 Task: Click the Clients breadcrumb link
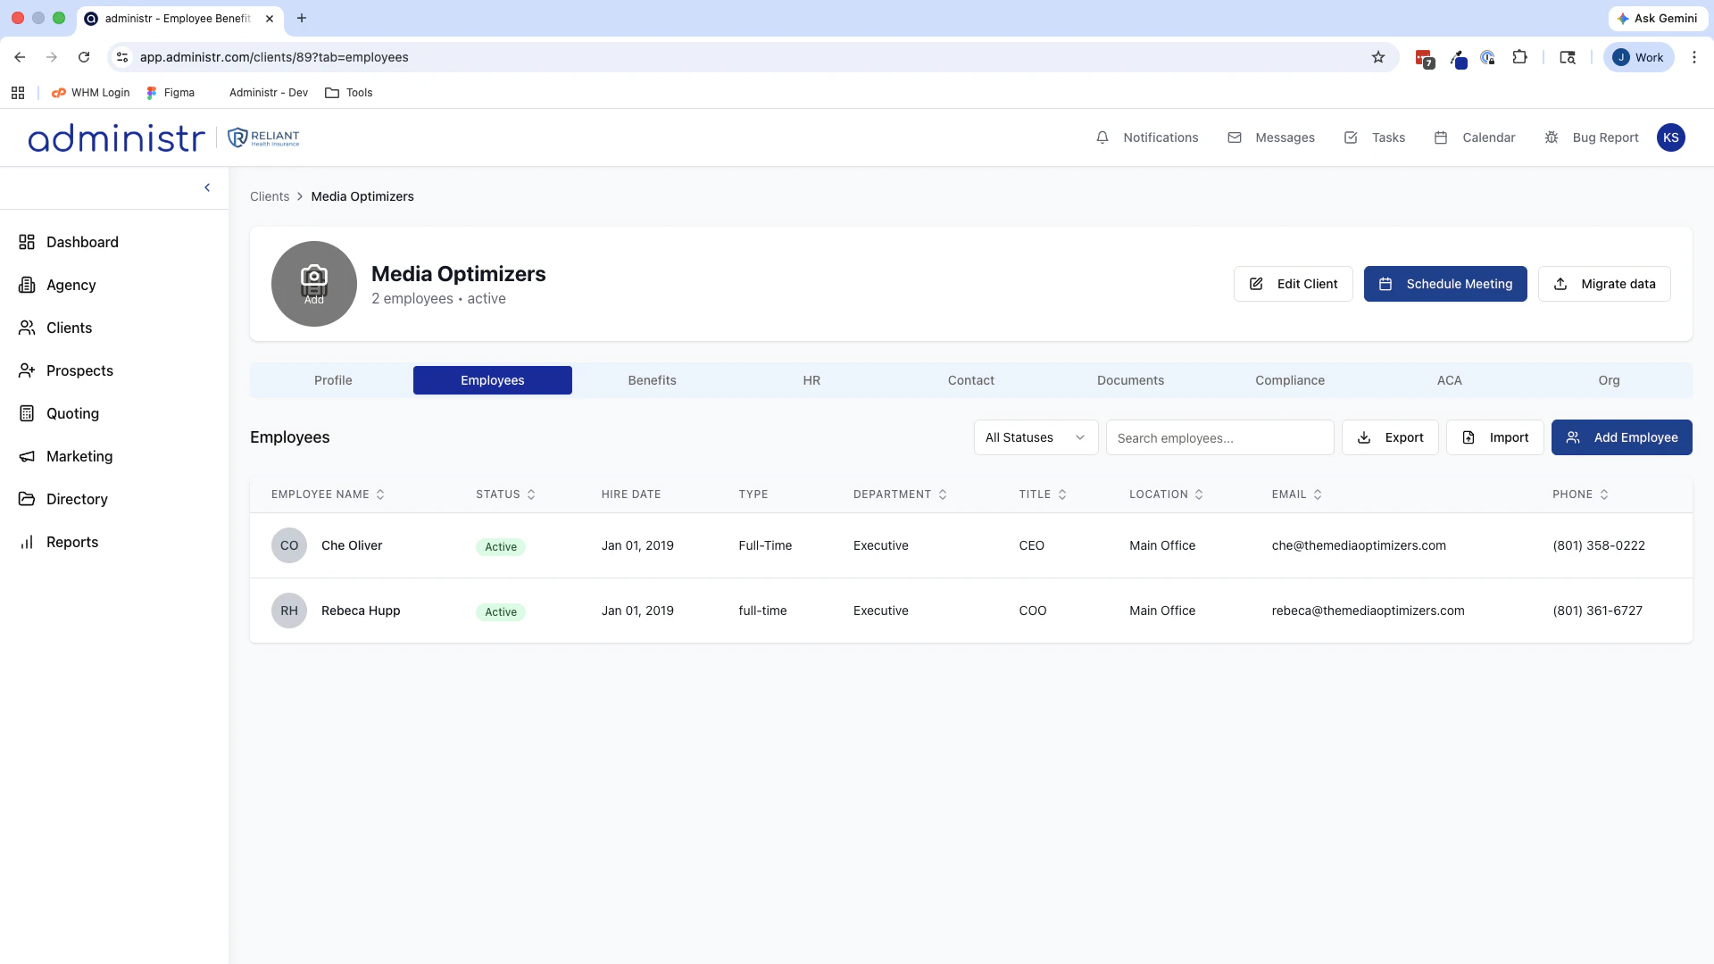click(x=270, y=196)
